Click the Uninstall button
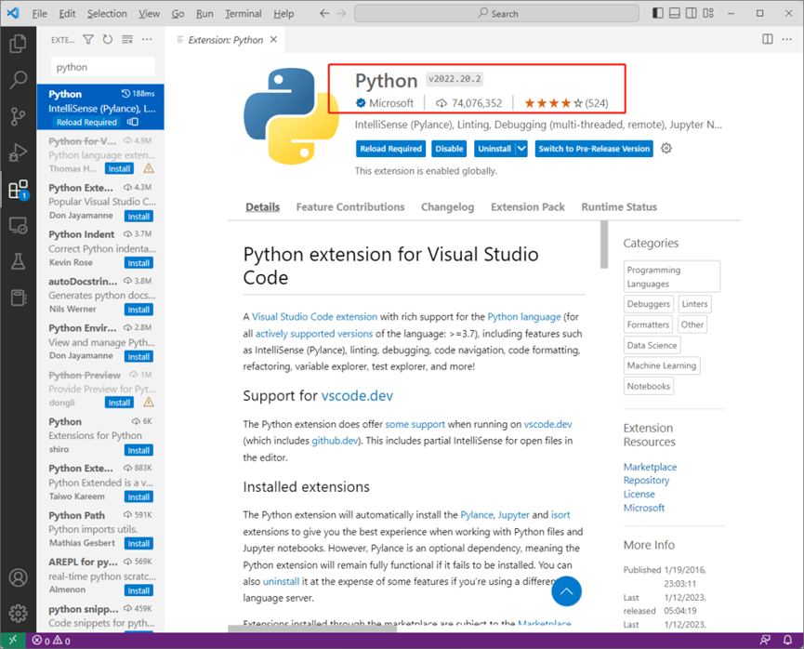 [494, 149]
